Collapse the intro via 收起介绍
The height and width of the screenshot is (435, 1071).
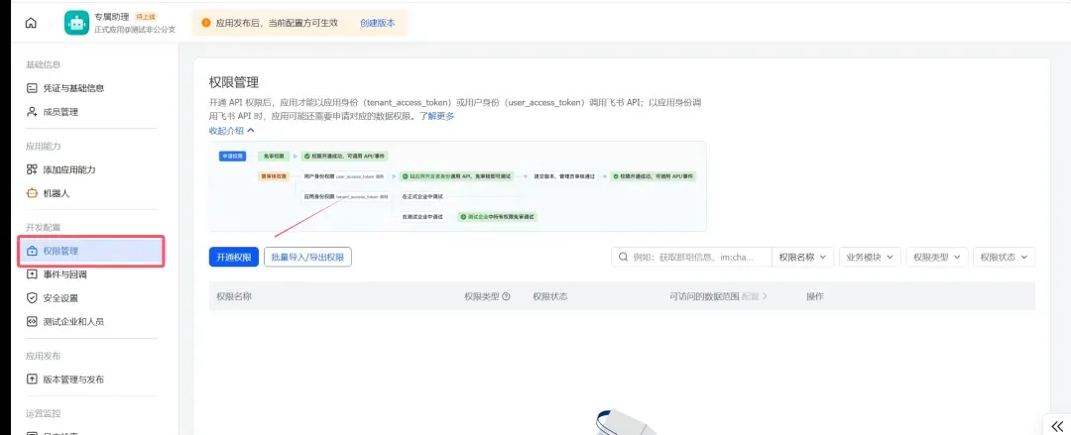[x=231, y=130]
